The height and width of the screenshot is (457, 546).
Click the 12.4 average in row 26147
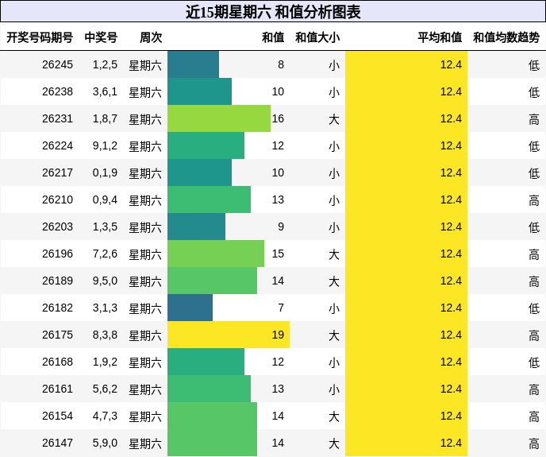(451, 443)
